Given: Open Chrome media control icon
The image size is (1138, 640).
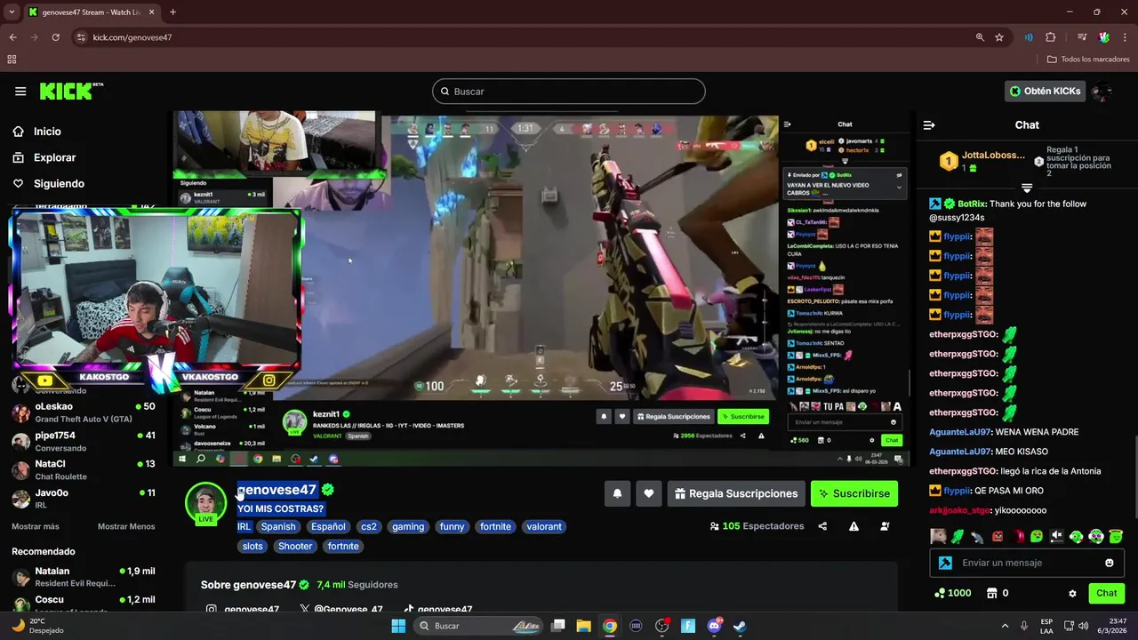Looking at the screenshot, I should (x=1082, y=37).
